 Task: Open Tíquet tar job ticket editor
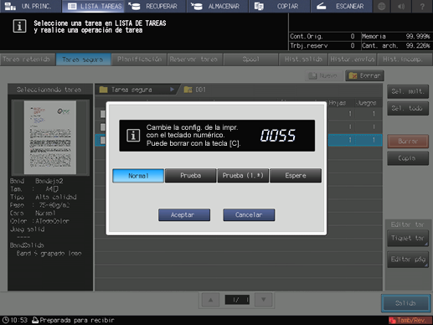click(x=408, y=239)
